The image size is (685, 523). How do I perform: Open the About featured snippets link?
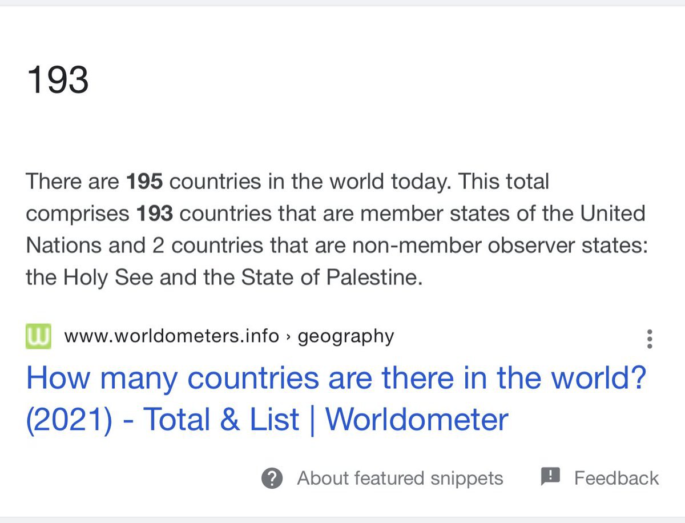pyautogui.click(x=400, y=478)
